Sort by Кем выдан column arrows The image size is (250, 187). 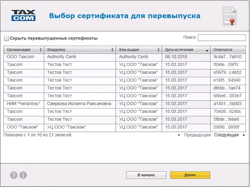click(x=158, y=50)
